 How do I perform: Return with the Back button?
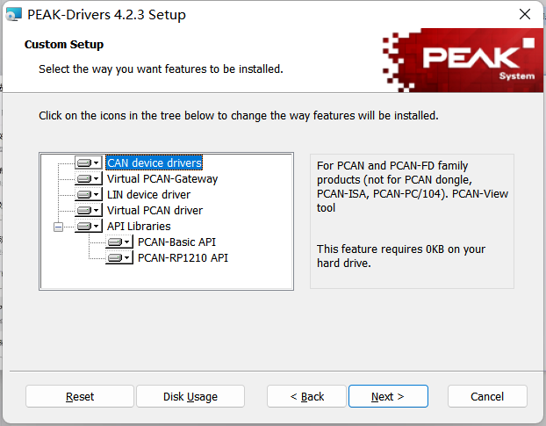click(307, 396)
